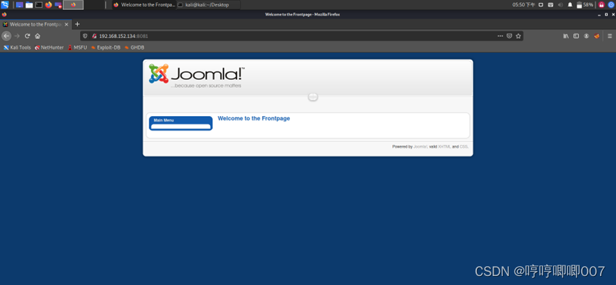Viewport: 616px width, 285px height.
Task: Click the Joomla! logo in page header
Action: pyautogui.click(x=197, y=76)
